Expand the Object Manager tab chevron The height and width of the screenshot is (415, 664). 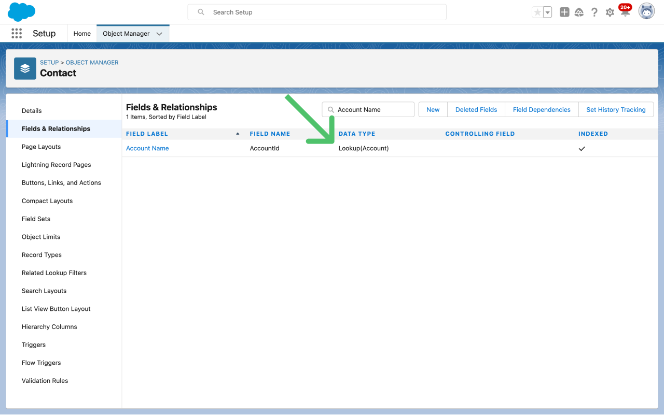[159, 34]
